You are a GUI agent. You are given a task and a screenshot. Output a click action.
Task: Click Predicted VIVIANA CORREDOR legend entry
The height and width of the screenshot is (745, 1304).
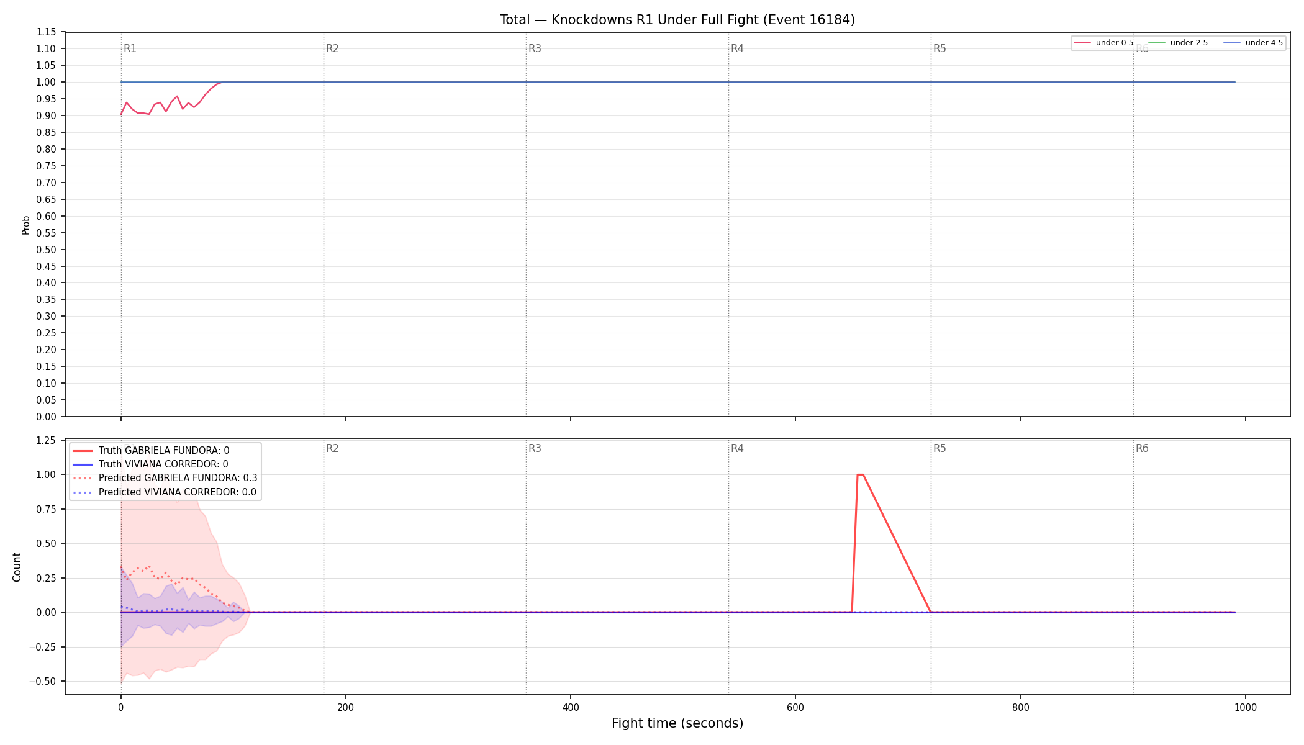pos(164,492)
